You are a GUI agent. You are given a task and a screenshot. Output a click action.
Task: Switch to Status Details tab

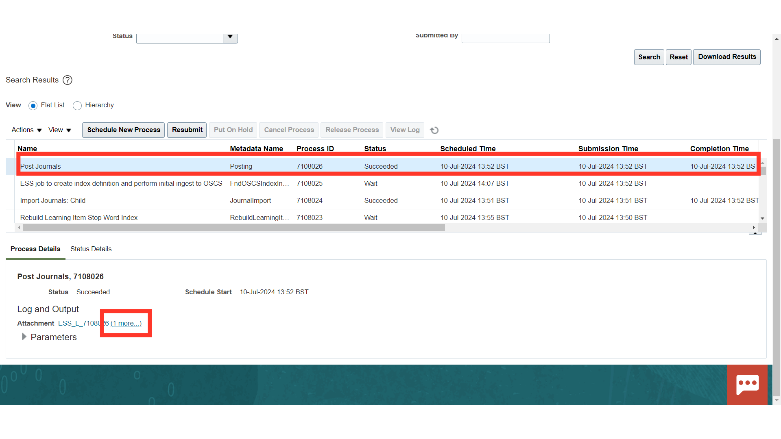point(91,249)
